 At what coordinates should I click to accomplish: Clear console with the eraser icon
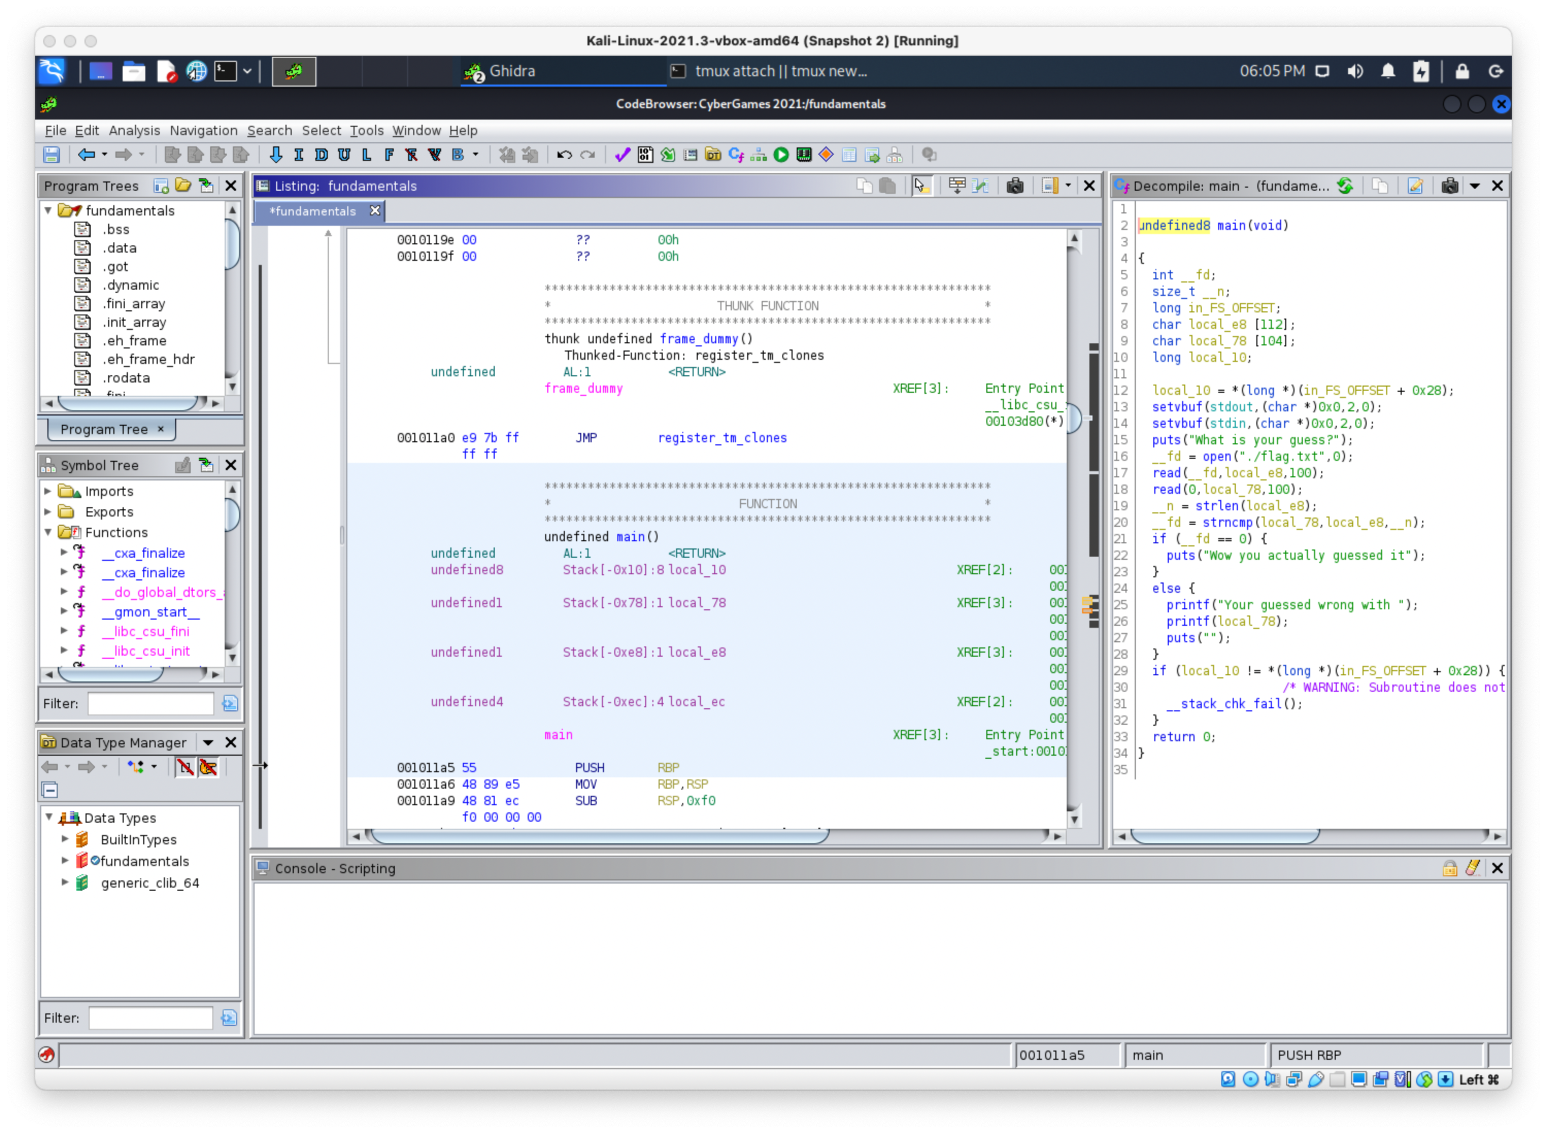coord(1473,869)
